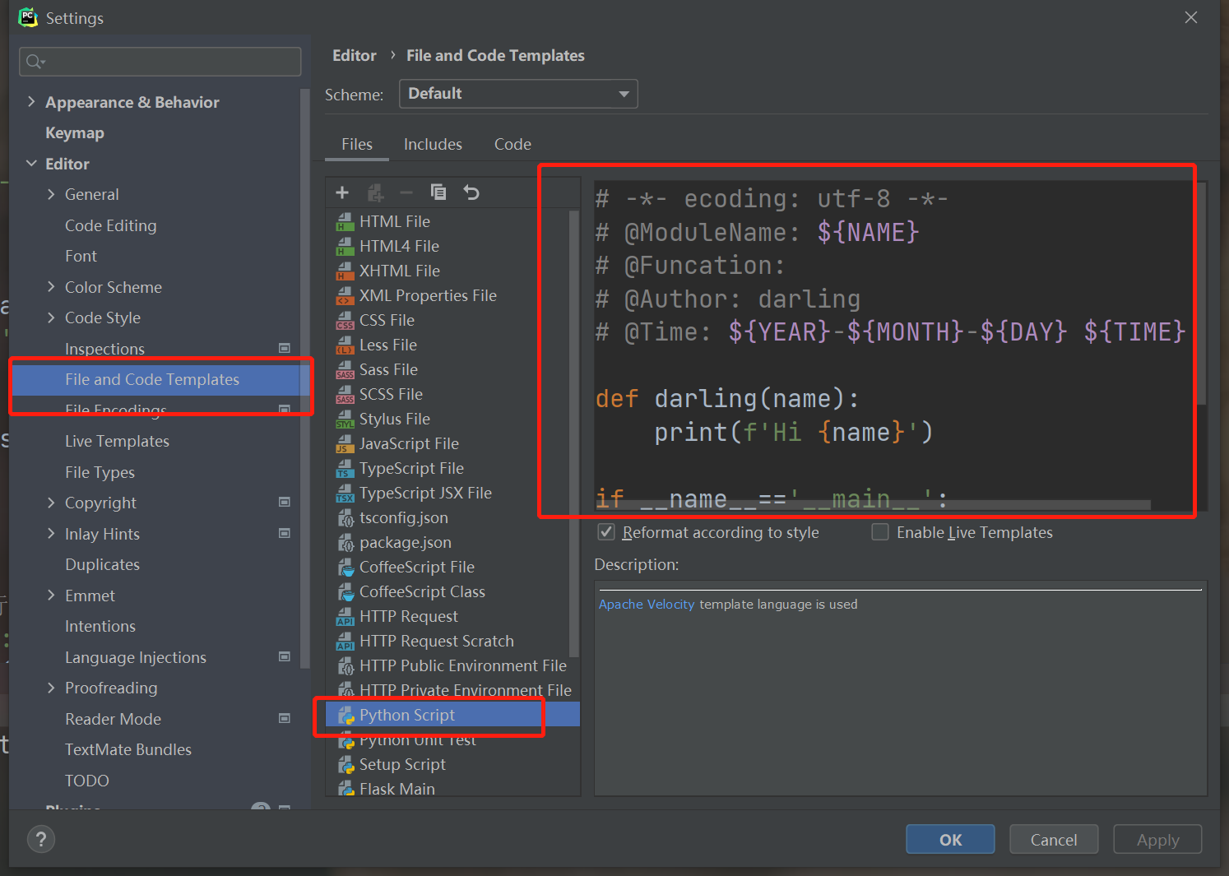
Task: Click the Revert to original template icon
Action: 471,192
